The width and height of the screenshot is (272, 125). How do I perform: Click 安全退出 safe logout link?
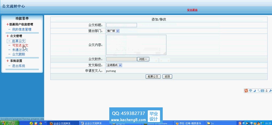192,10
